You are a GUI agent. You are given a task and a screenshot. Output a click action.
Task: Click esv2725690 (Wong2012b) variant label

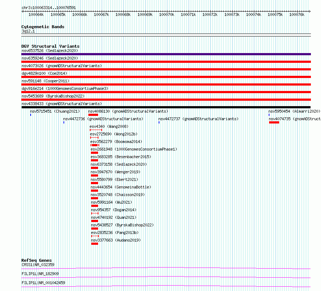click(114, 134)
